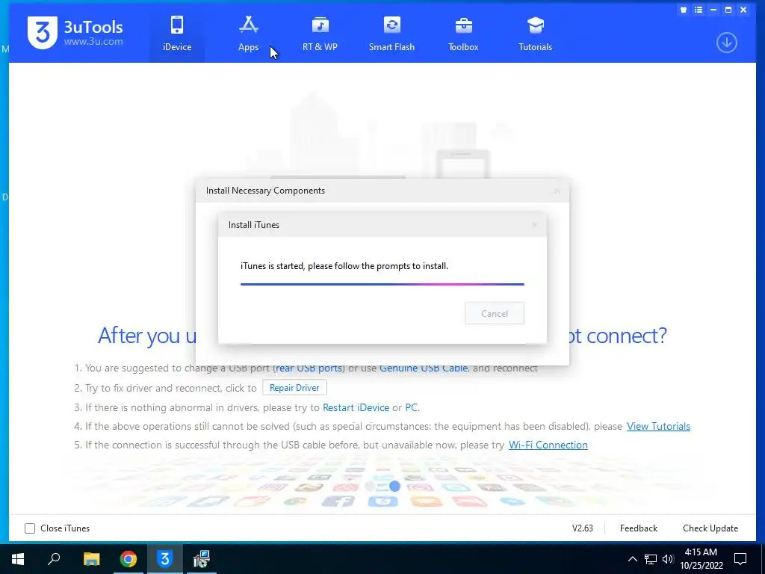Click the PC restart link
This screenshot has height=574, width=765.
coord(412,407)
